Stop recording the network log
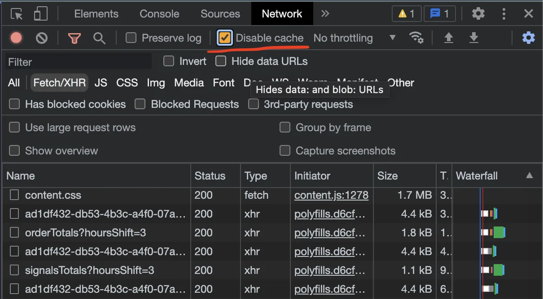543x299 pixels. (16, 38)
